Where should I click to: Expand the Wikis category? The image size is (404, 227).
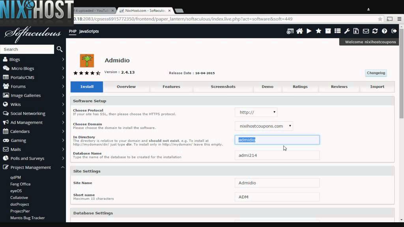pos(33,104)
